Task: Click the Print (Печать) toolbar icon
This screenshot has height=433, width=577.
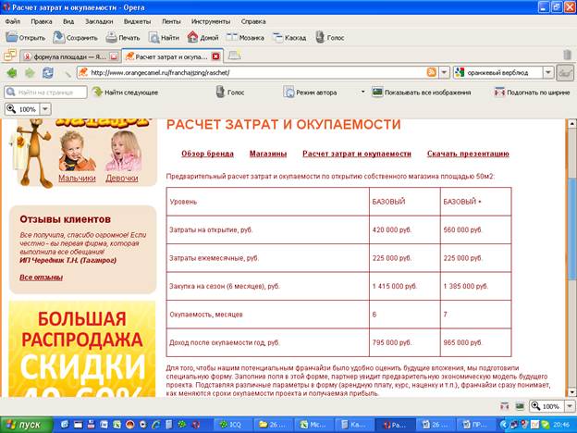Action: pos(109,38)
